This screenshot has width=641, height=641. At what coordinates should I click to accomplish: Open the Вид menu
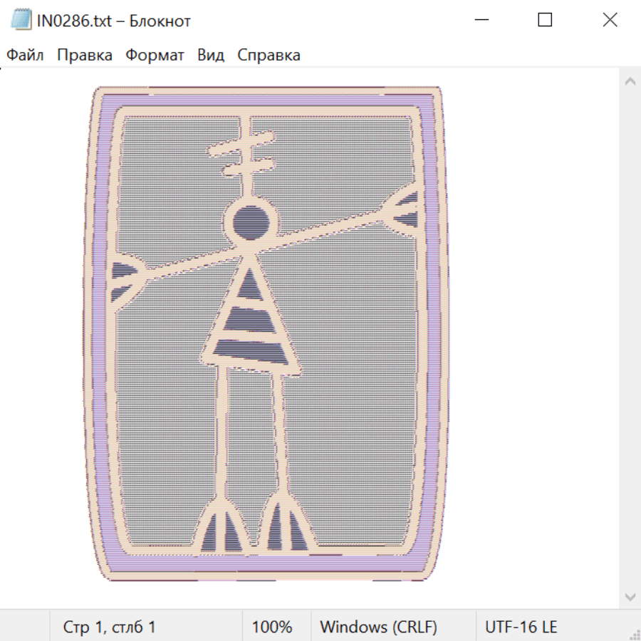210,55
